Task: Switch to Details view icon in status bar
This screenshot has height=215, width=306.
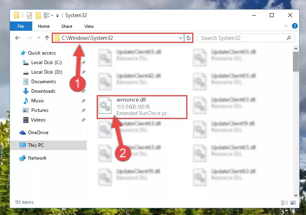Action: 285,203
